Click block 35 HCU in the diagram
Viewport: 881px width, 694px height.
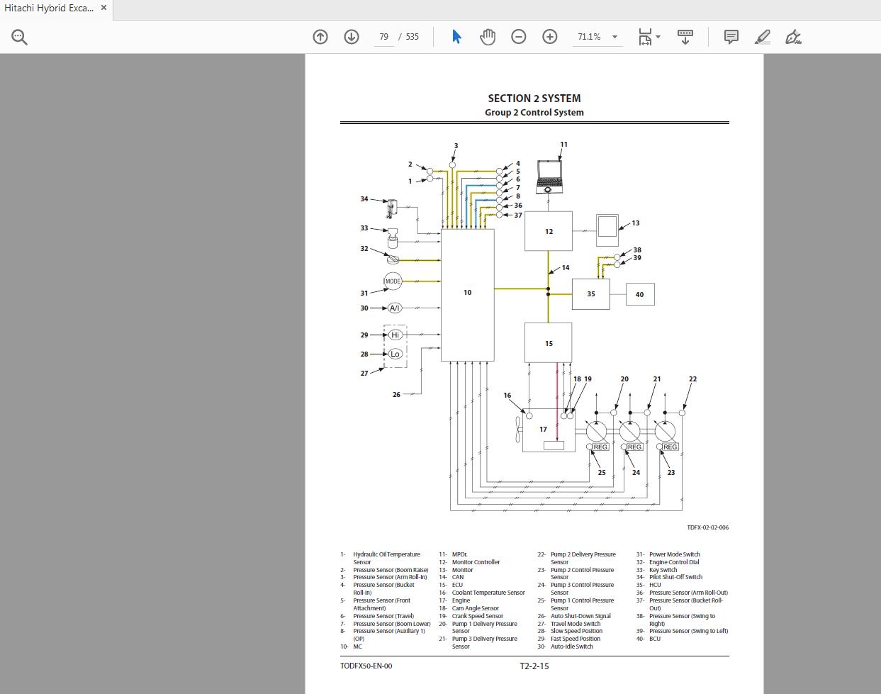click(x=591, y=293)
